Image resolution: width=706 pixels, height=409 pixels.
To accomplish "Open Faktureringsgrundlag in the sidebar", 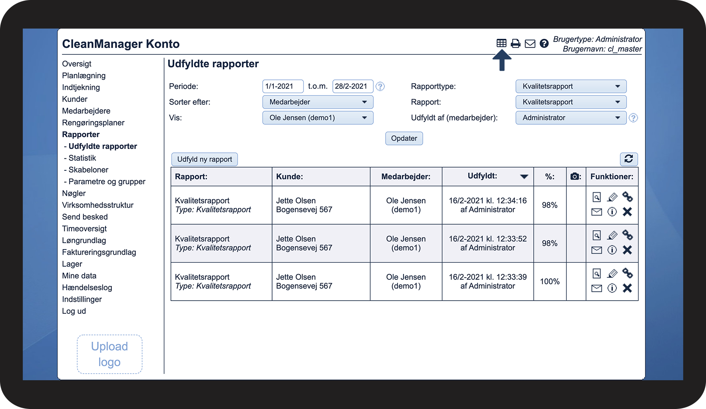I will pos(99,253).
